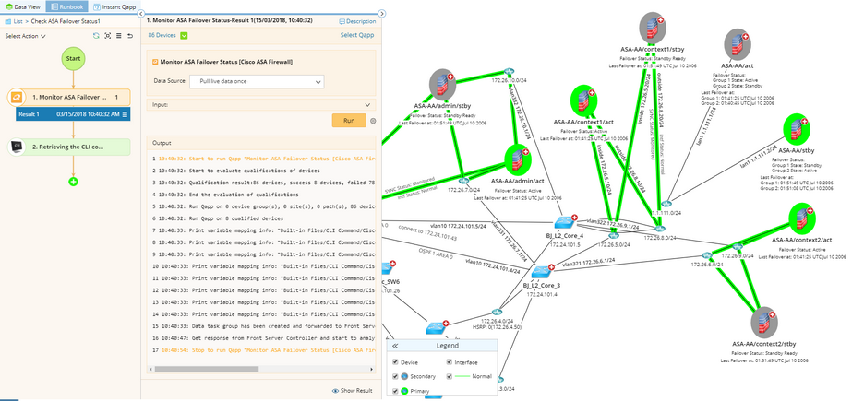Toggle the Primary checkbox in Legend
Image resolution: width=852 pixels, height=401 pixels.
pyautogui.click(x=396, y=391)
